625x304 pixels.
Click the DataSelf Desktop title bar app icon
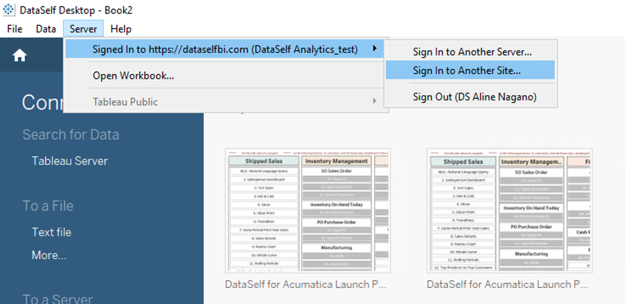coord(8,10)
